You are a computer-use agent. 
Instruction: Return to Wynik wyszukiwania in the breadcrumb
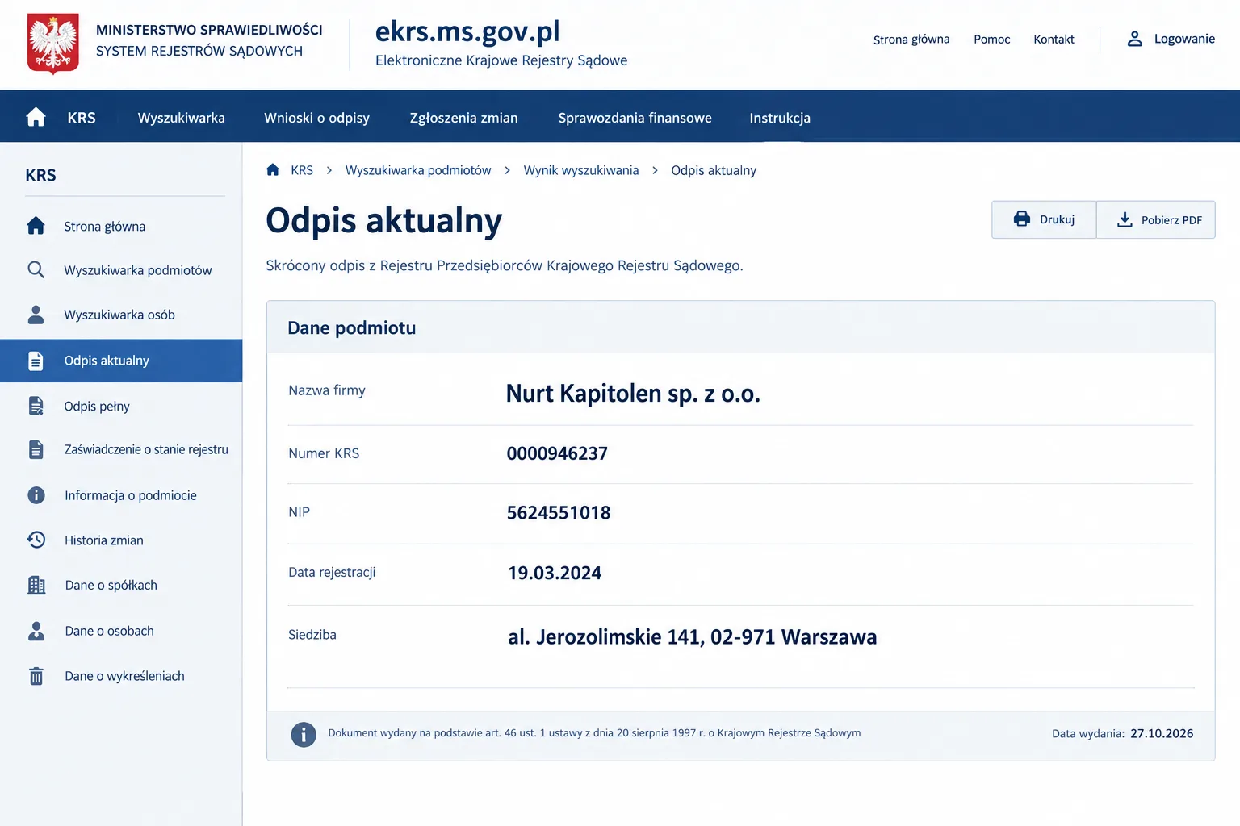pos(581,170)
